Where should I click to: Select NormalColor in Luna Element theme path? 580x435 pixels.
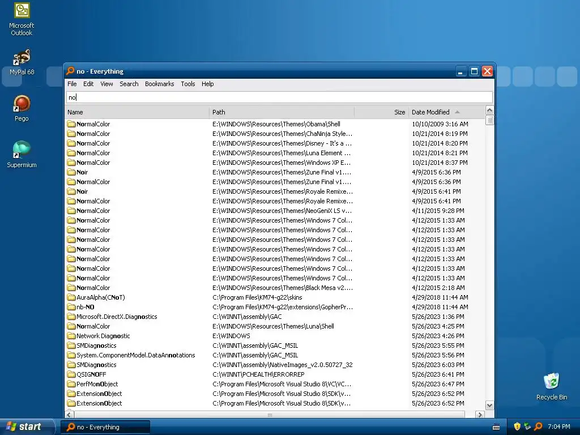pos(93,153)
